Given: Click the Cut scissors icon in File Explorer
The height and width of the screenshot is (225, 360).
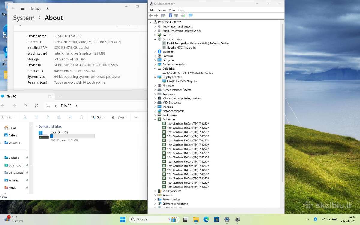Looking at the screenshot, I should 25,117.
